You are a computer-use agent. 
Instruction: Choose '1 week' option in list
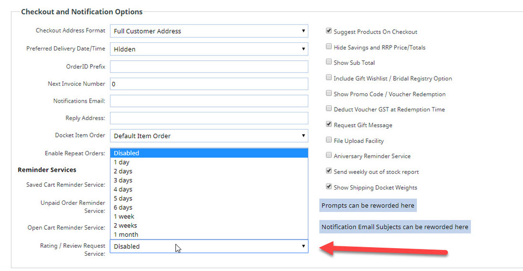click(x=123, y=217)
